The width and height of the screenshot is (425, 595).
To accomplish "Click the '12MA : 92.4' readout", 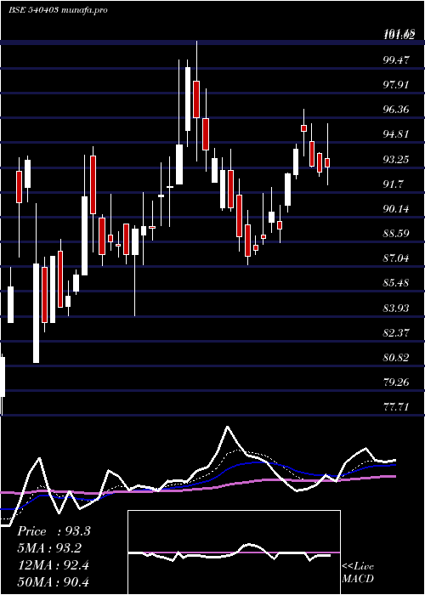I will pyautogui.click(x=53, y=565).
